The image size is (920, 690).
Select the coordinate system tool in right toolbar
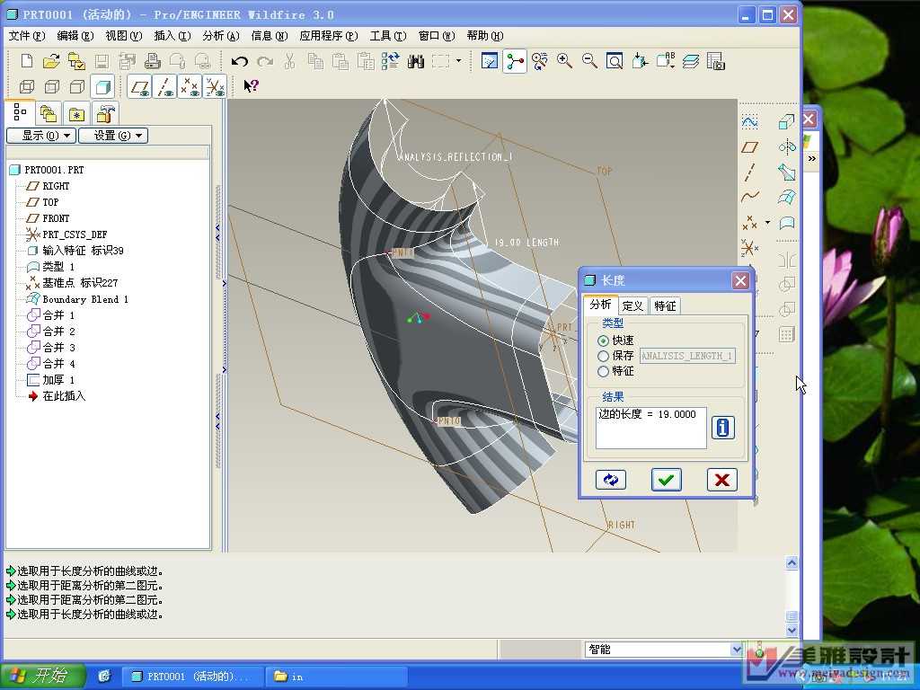coord(750,248)
